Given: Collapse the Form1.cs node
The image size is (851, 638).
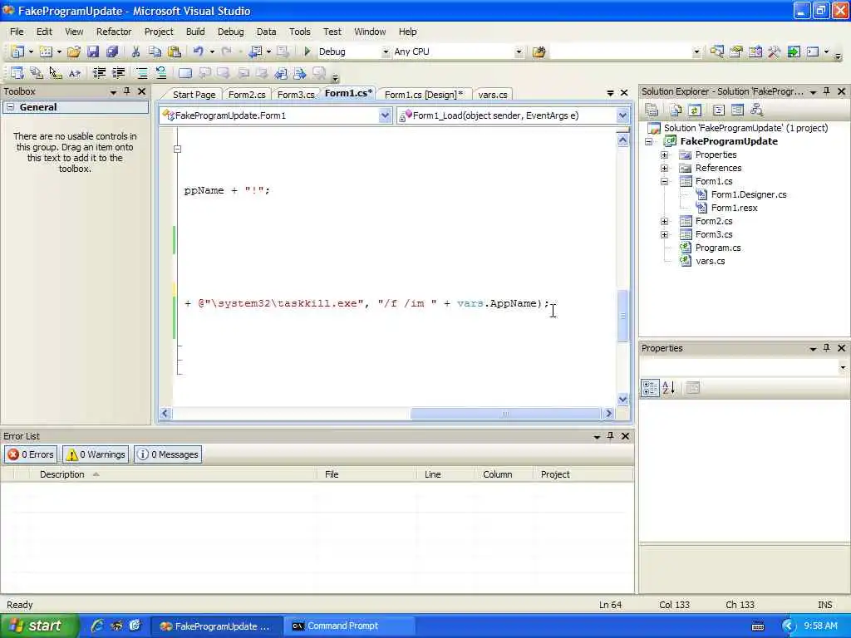Looking at the screenshot, I should (664, 181).
